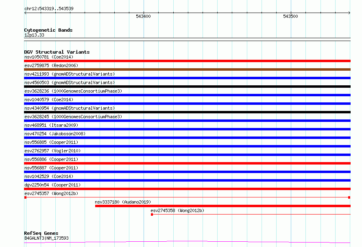362x247 pixels.
Task: Click the red bar under nsv3337180 (Audano2019)
Action: click(223, 206)
